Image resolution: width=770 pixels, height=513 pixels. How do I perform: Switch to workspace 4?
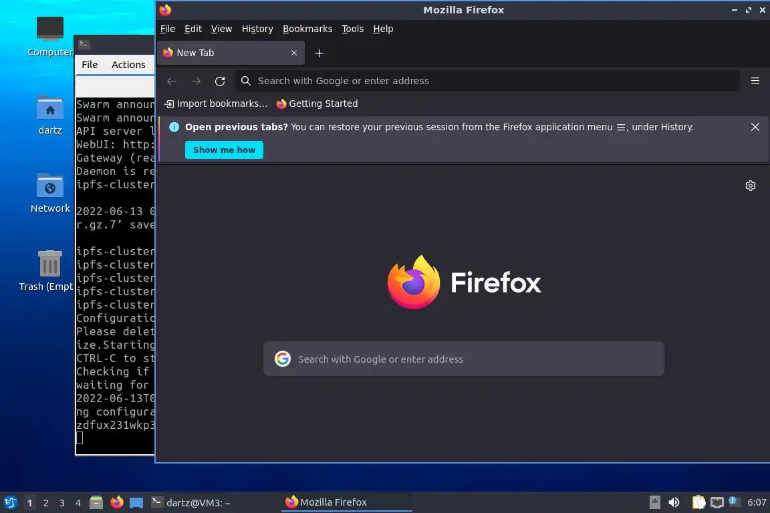(78, 503)
